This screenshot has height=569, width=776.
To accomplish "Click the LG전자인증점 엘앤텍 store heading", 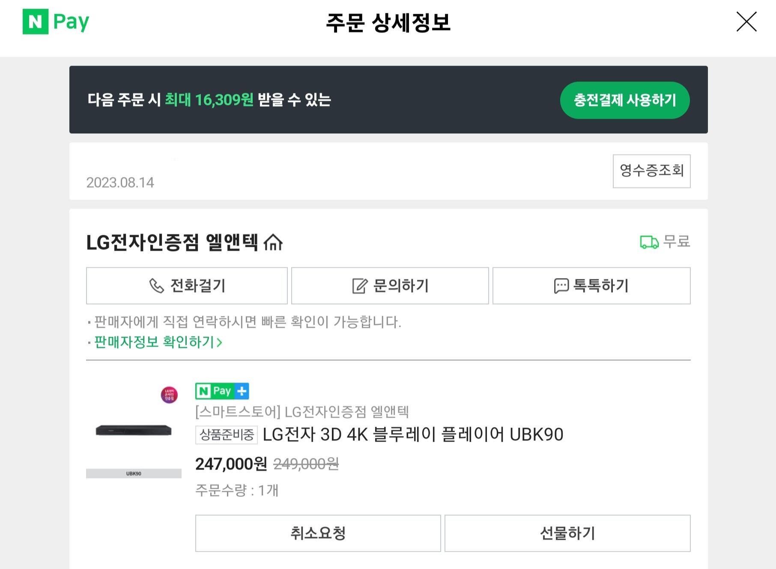I will pyautogui.click(x=172, y=243).
